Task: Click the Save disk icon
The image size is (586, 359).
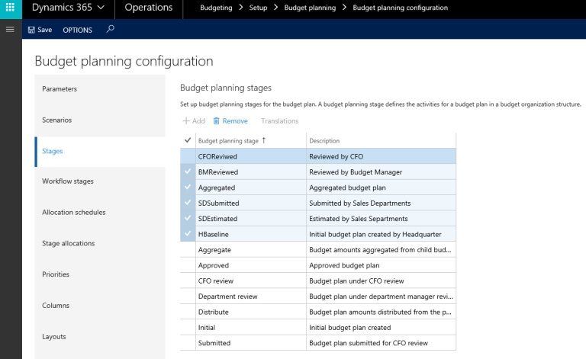Action: [x=31, y=30]
